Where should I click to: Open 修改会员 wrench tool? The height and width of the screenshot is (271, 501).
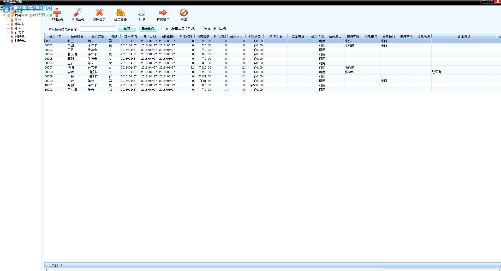point(78,13)
